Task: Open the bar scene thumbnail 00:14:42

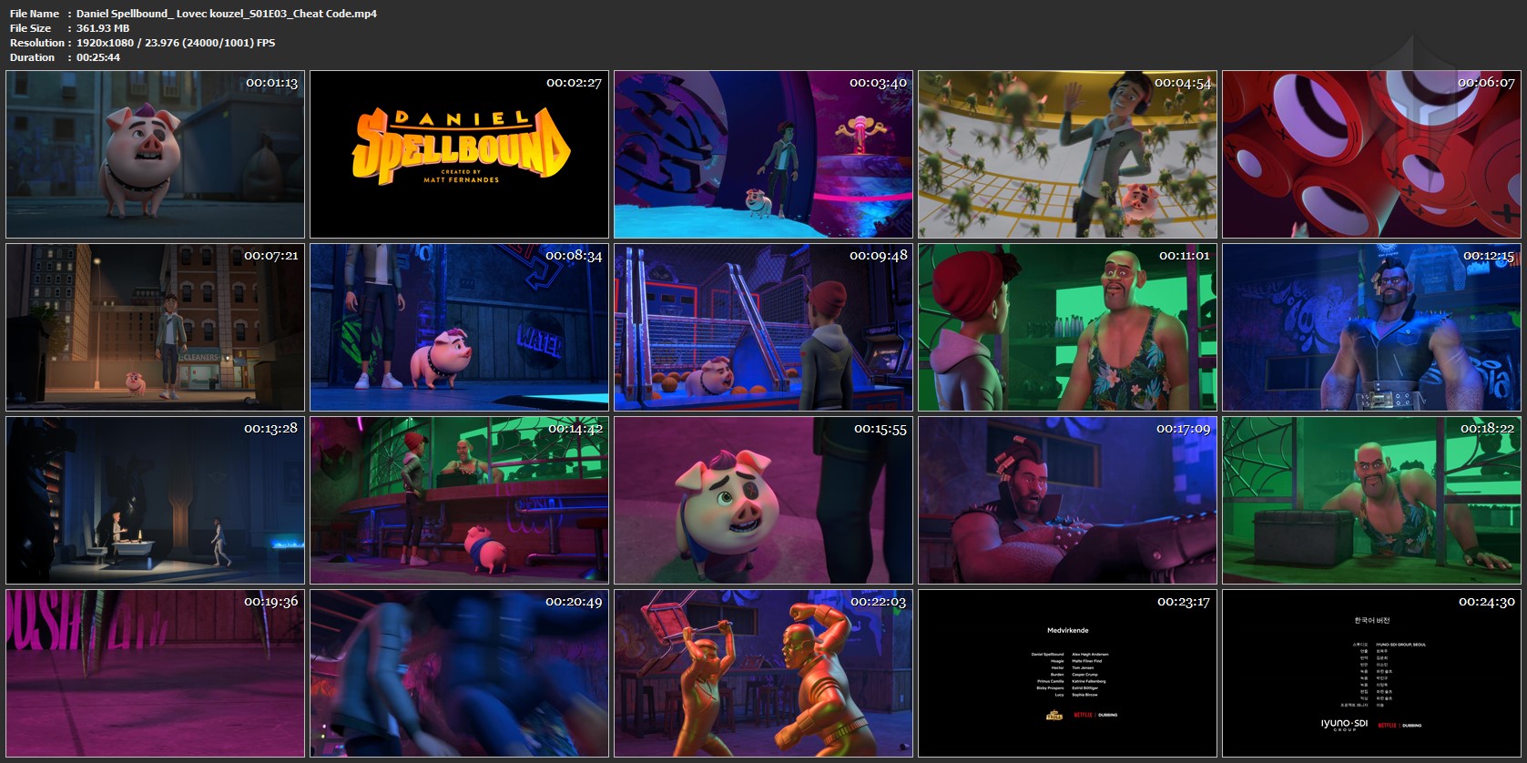Action: [x=459, y=500]
